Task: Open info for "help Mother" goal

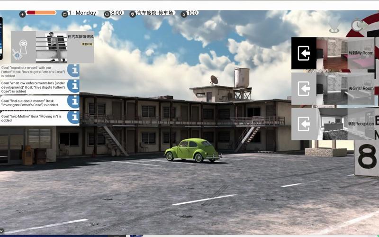Action: point(73,117)
